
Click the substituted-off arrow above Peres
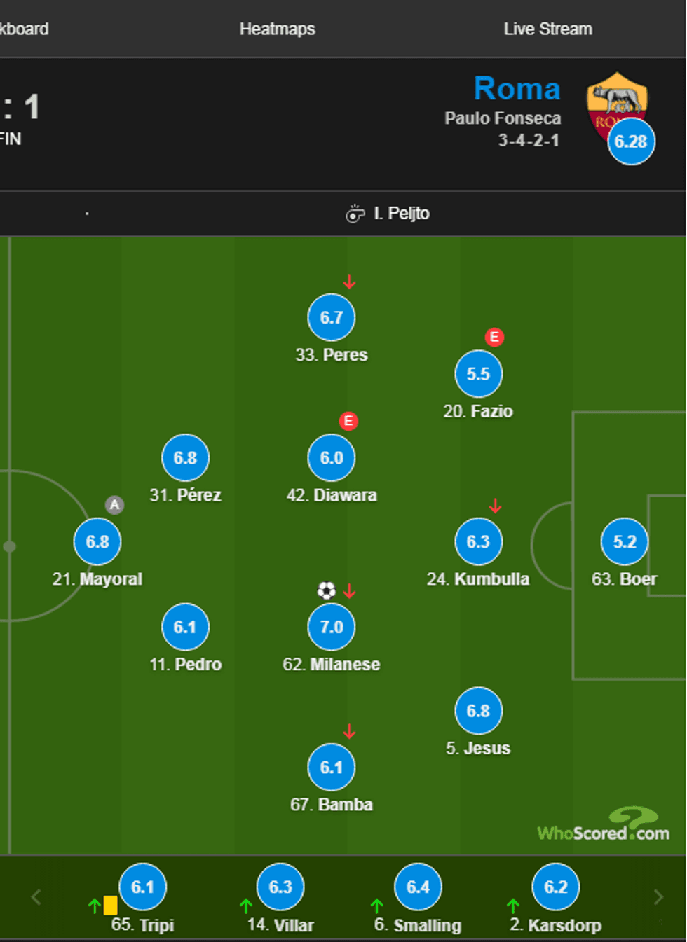(x=349, y=282)
